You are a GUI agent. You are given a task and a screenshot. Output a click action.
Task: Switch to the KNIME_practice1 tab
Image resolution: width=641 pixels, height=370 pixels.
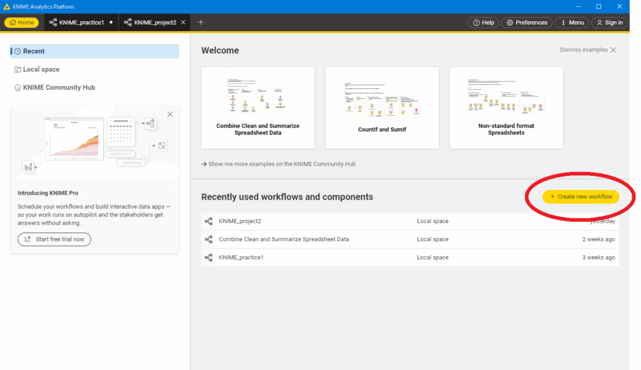pos(81,23)
